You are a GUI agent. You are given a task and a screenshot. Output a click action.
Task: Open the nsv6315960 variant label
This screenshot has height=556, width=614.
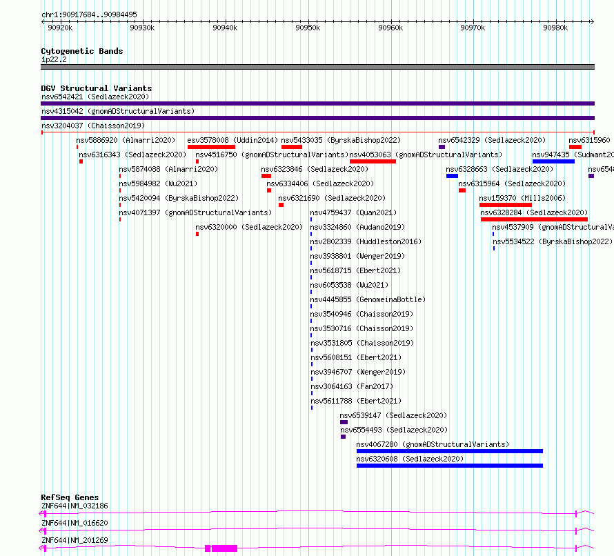coord(589,140)
